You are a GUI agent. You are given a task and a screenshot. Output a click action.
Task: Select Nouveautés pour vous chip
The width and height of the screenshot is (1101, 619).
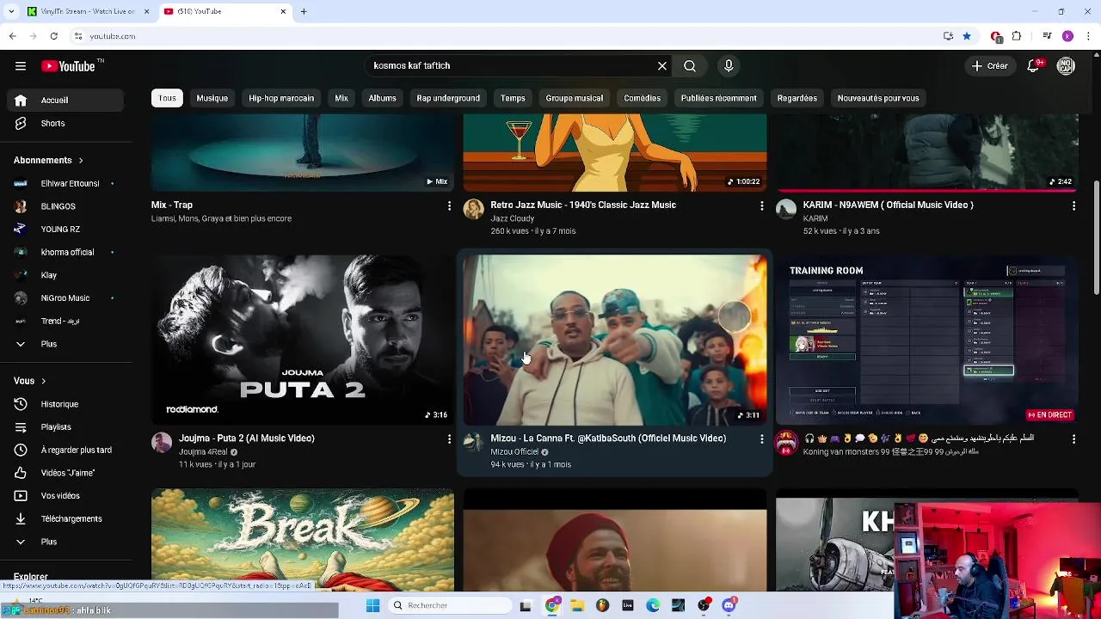click(x=878, y=98)
